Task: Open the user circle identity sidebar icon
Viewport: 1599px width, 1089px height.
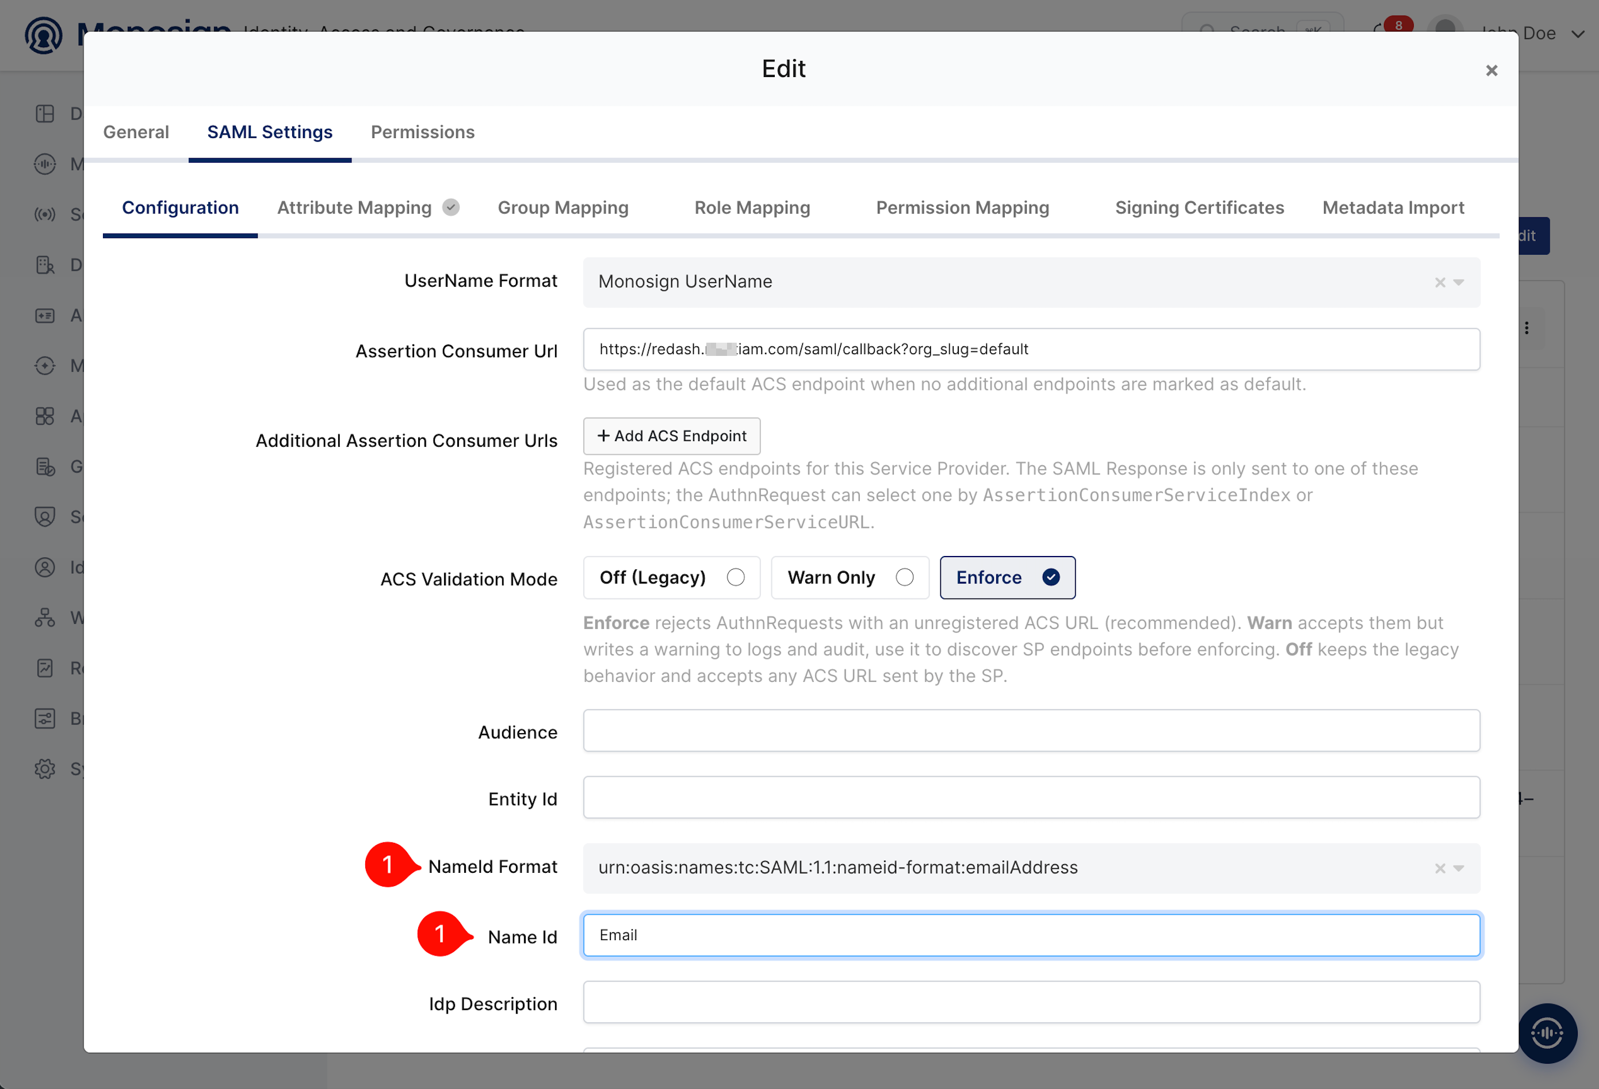Action: coord(45,567)
